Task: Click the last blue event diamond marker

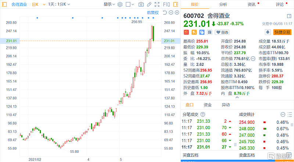Action: pos(153,18)
